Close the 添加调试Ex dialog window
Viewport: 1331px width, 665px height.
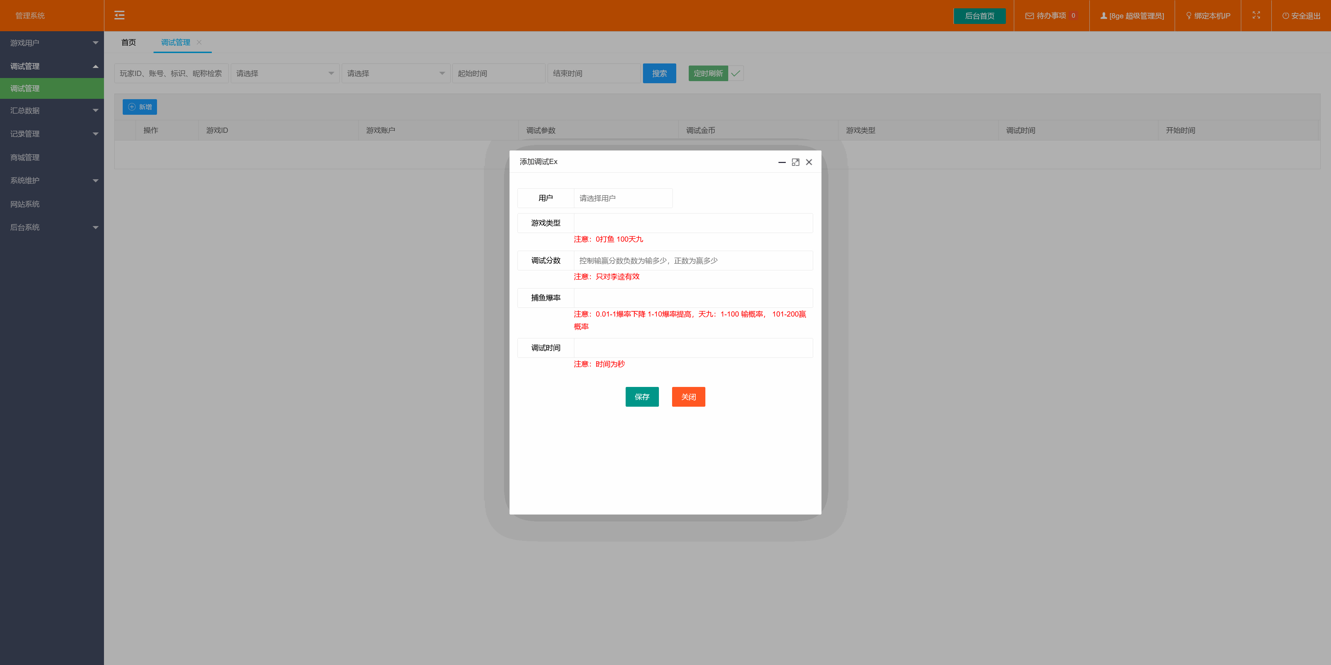click(x=809, y=162)
